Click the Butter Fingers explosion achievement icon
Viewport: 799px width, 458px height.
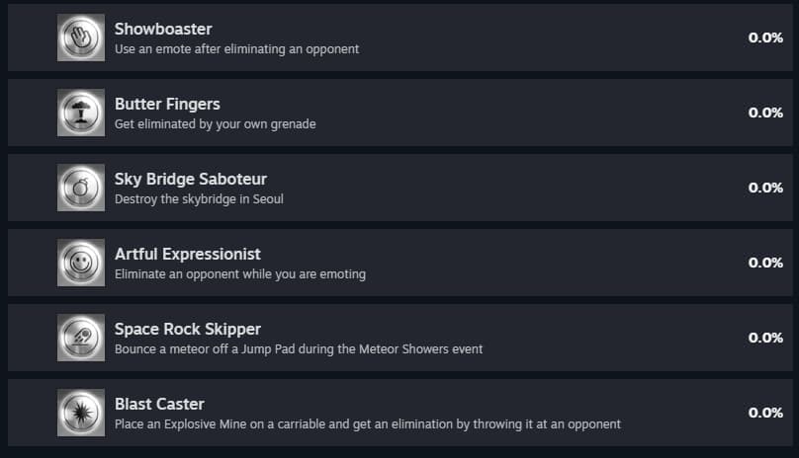(x=81, y=113)
